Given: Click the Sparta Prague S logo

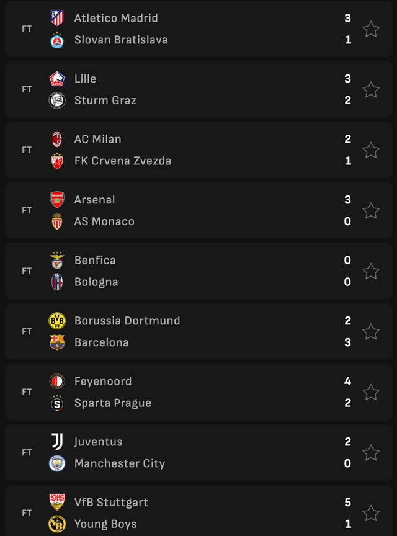Looking at the screenshot, I should [57, 403].
